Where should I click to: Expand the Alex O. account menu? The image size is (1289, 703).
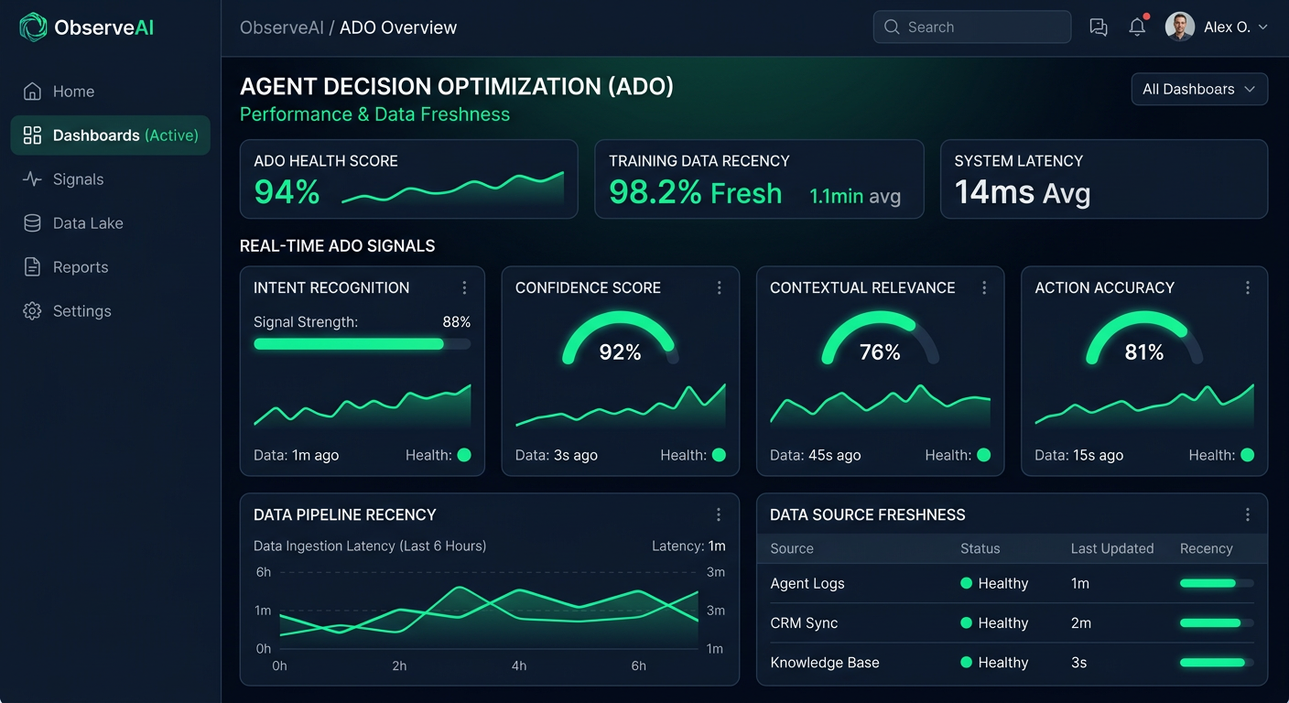[x=1227, y=27]
